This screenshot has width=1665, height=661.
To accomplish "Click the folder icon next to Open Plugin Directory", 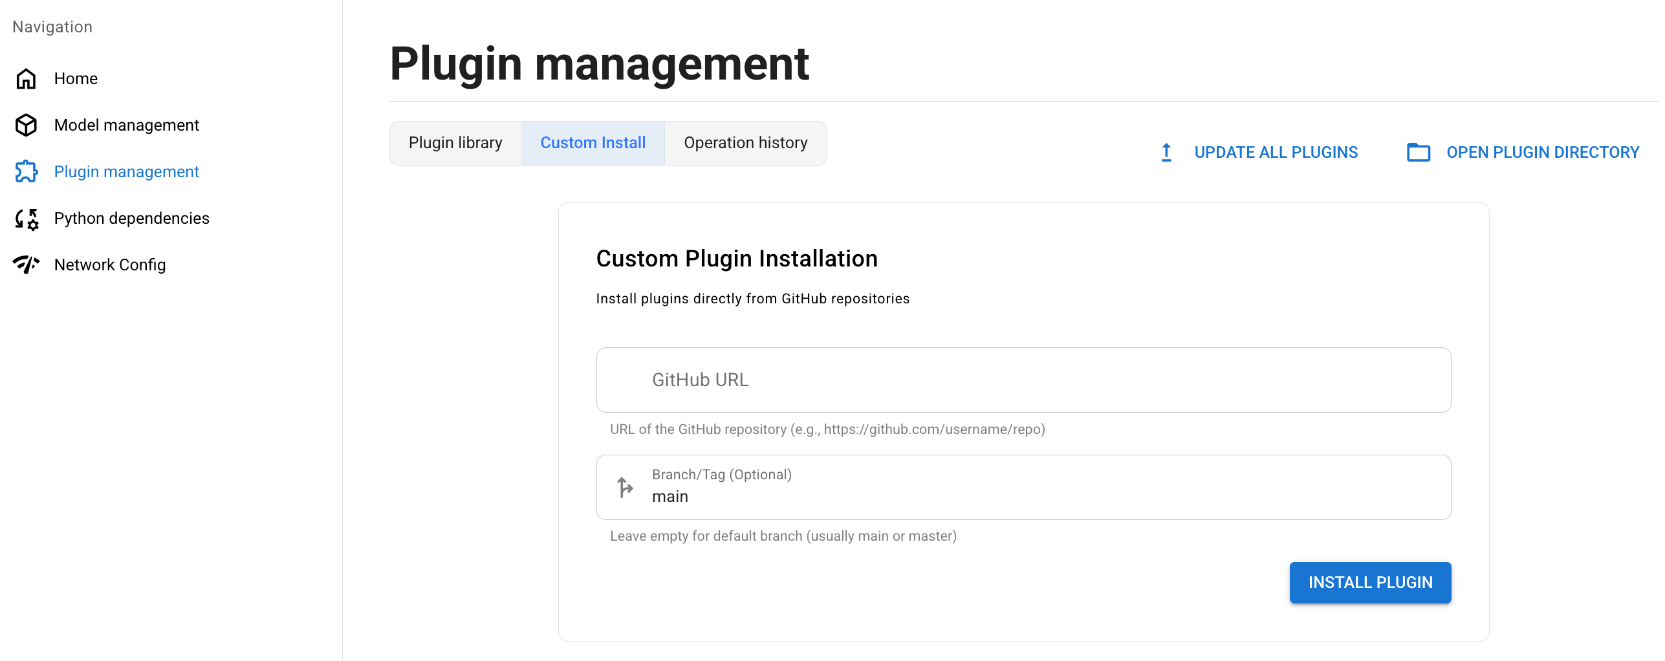I will (1419, 152).
